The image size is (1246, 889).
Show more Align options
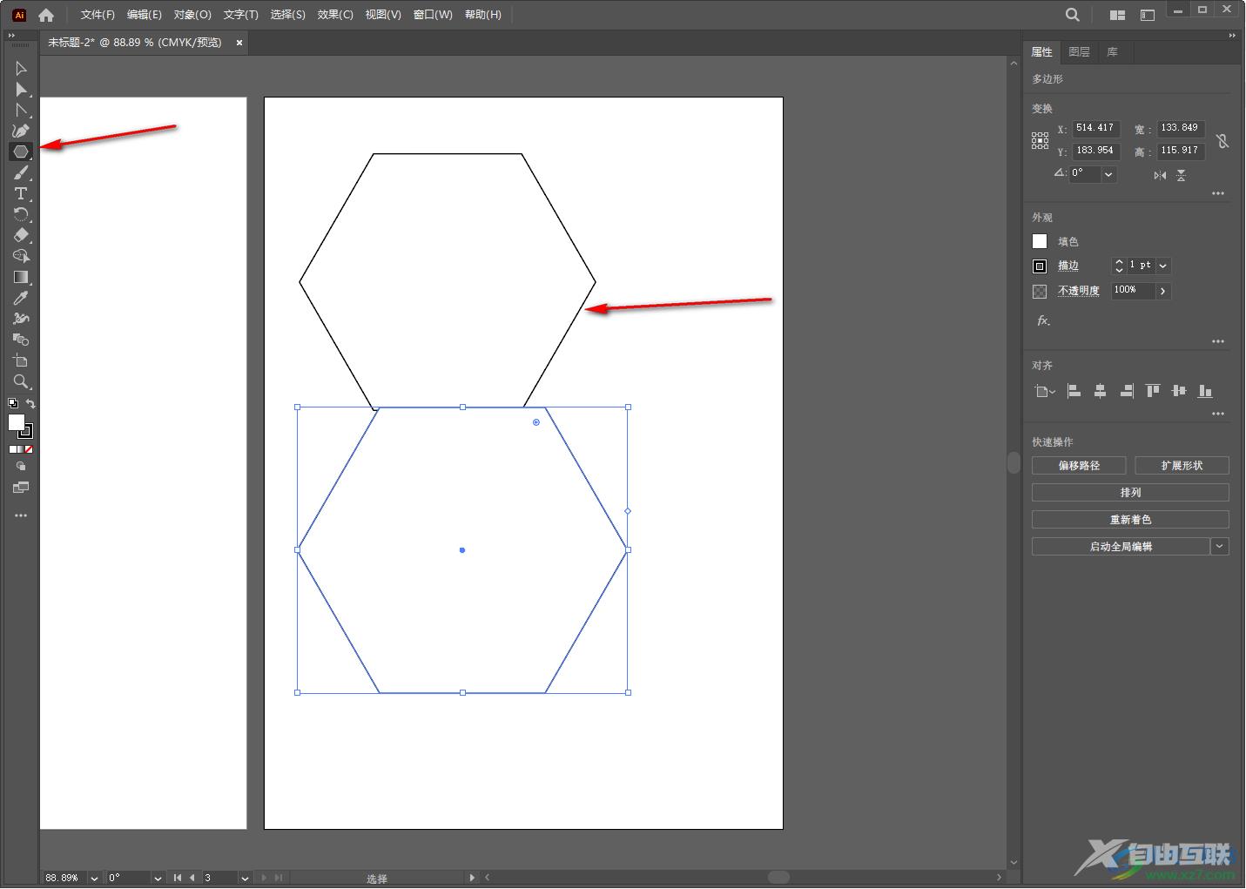[x=1218, y=414]
